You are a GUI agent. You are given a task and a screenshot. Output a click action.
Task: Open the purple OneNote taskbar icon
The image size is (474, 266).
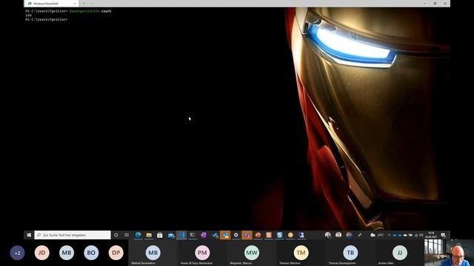tap(204, 235)
